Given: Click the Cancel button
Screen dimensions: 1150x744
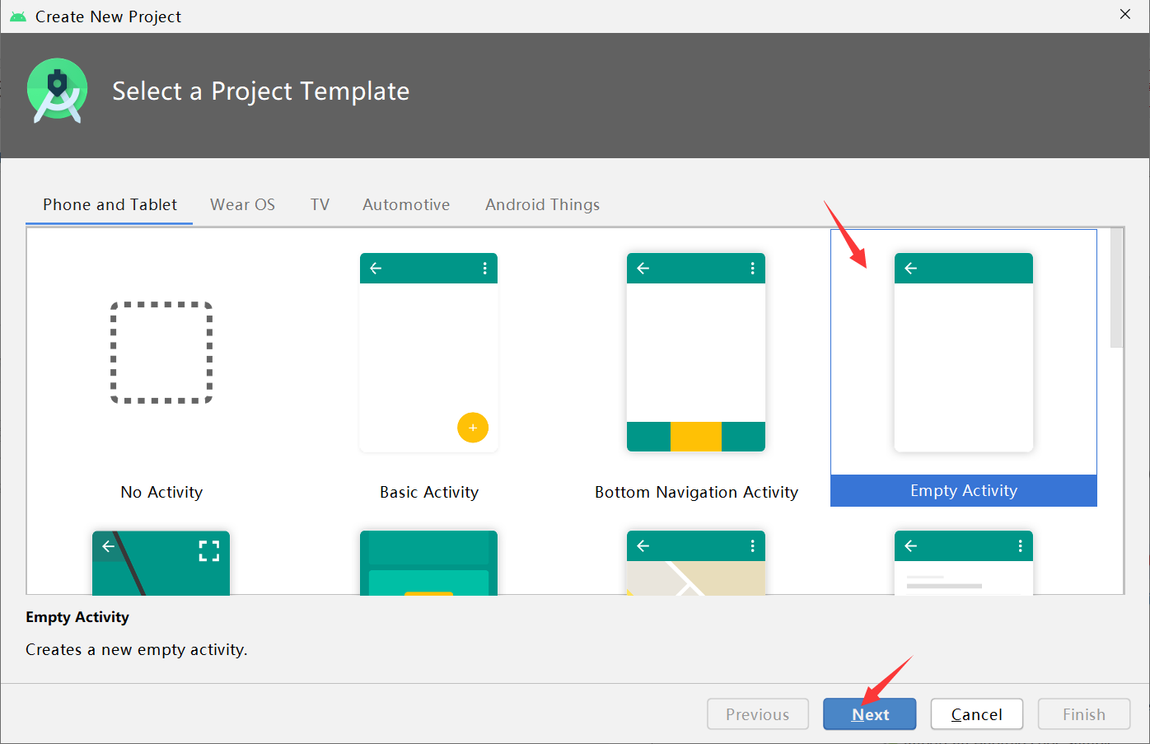Looking at the screenshot, I should coord(977,714).
